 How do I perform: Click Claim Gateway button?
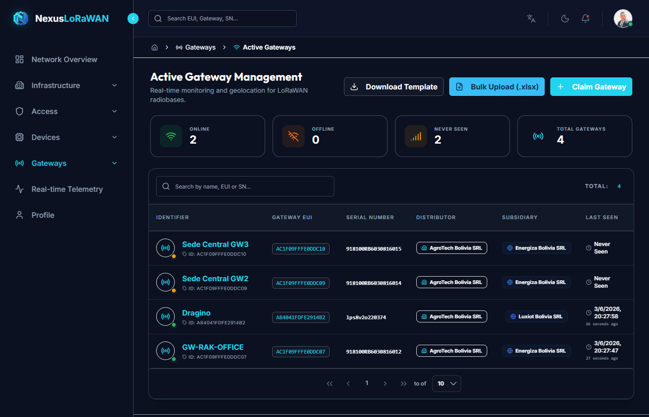[x=591, y=87]
